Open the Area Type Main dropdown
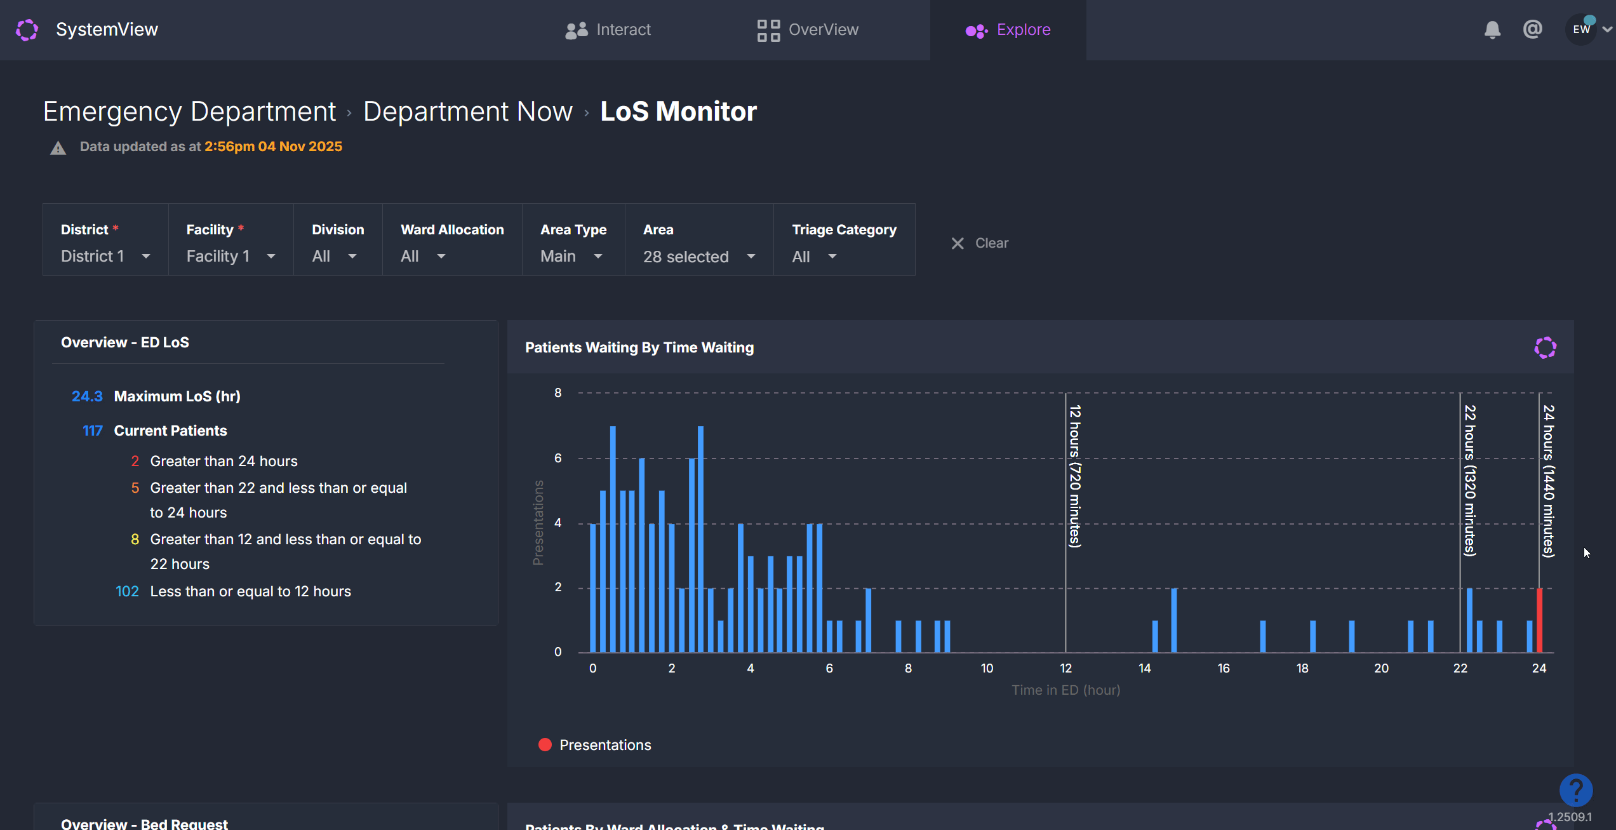Image resolution: width=1616 pixels, height=830 pixels. point(571,257)
